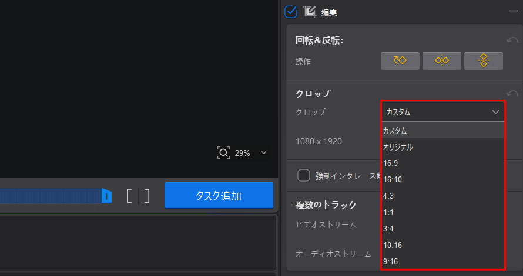Select the 16:9 crop ratio
The image size is (523, 276).
click(442, 163)
